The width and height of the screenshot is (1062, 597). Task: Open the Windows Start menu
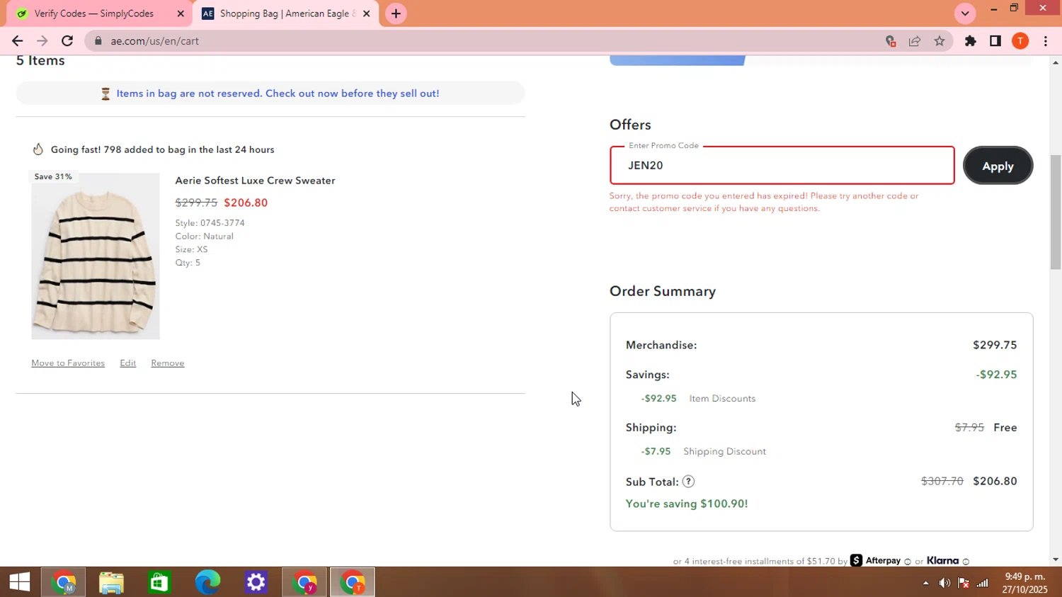[x=19, y=582]
